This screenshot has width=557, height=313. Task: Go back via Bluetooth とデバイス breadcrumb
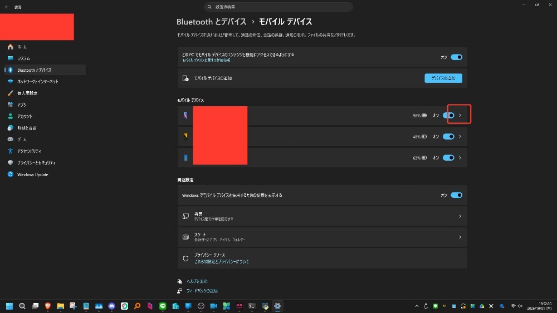[211, 22]
